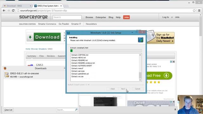Image resolution: width=203 pixels, height=114 pixels.
Task: Click the SourceForge logo
Action: (x=33, y=17)
